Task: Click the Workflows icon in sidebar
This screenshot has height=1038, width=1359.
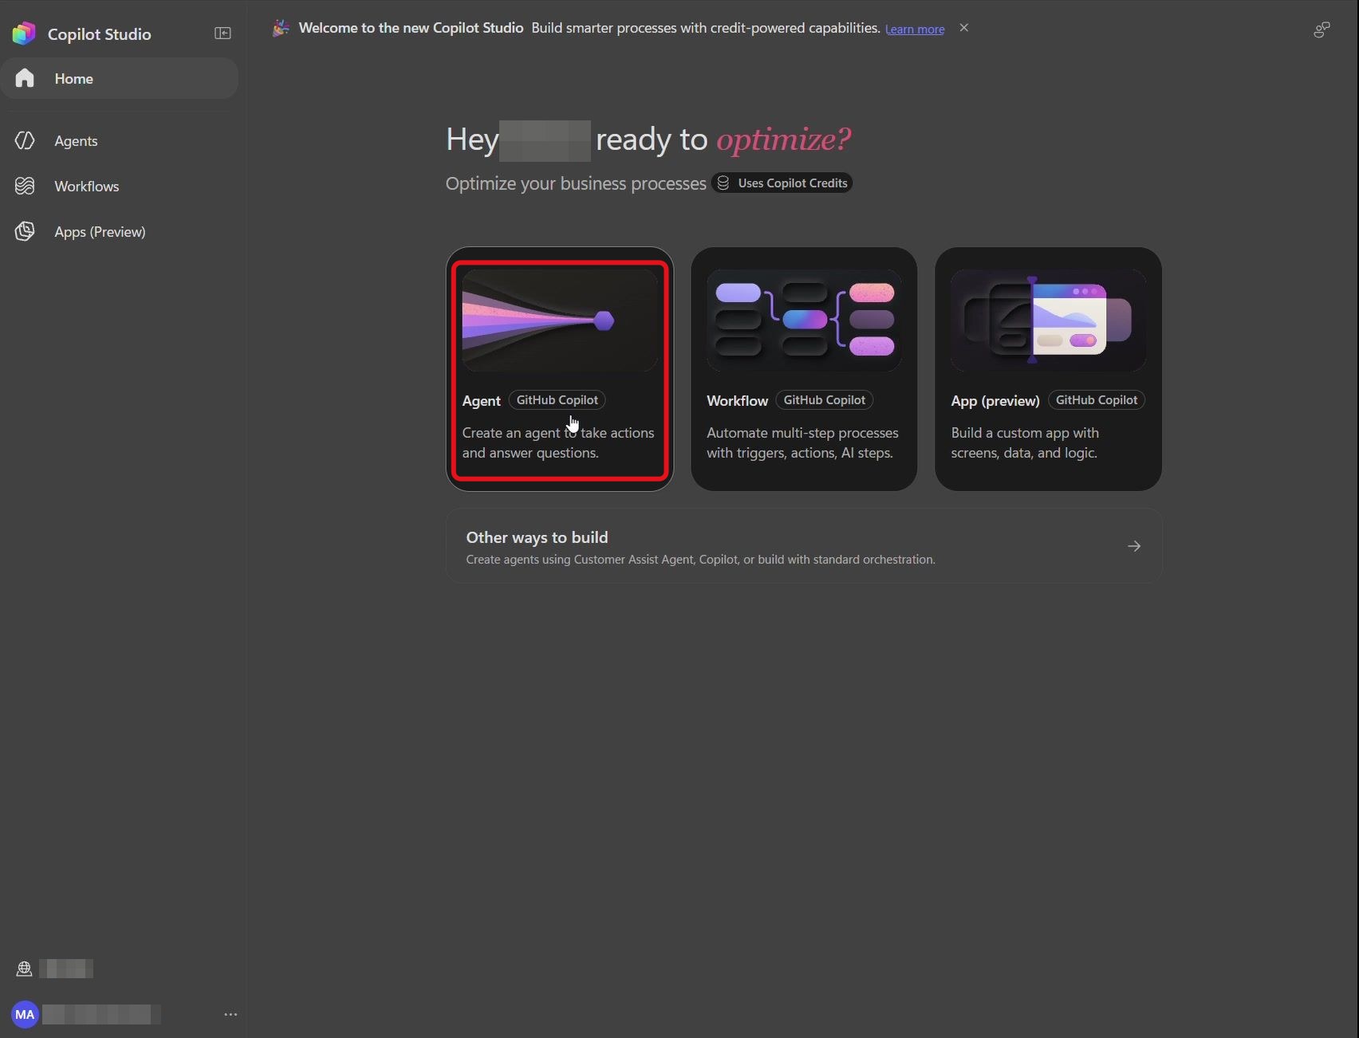Action: [x=25, y=187]
